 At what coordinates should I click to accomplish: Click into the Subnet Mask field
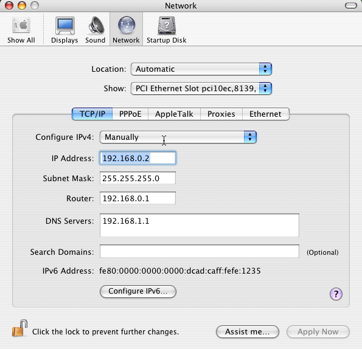pyautogui.click(x=137, y=178)
